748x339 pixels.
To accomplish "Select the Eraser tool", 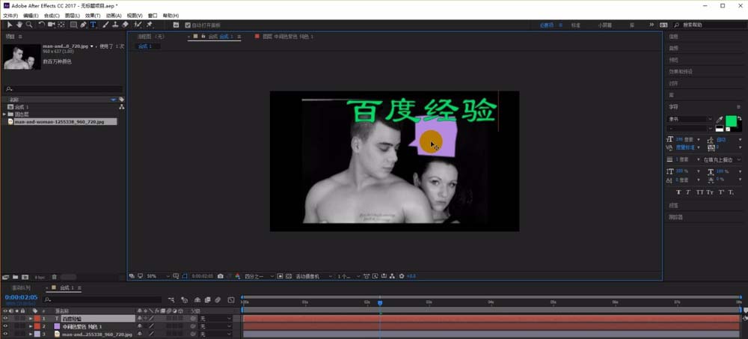I will [x=125, y=25].
